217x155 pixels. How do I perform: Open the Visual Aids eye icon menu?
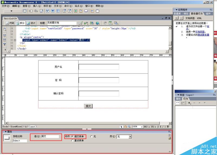pos(116,23)
